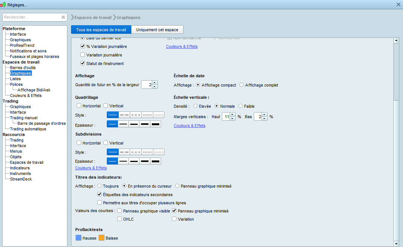
Task: Toggle % Variation journalière checkbox
Action: click(x=83, y=46)
